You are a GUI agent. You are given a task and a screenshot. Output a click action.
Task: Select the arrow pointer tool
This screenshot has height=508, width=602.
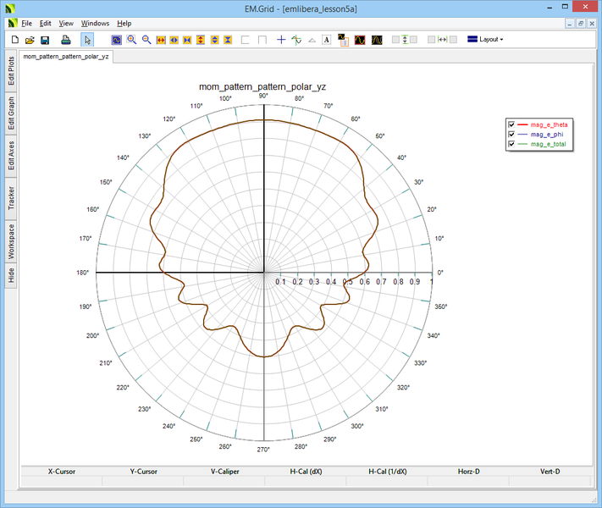(87, 40)
